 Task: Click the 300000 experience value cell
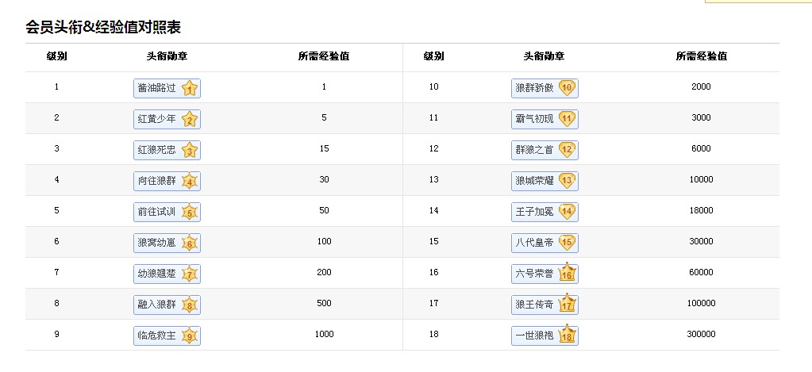[701, 334]
